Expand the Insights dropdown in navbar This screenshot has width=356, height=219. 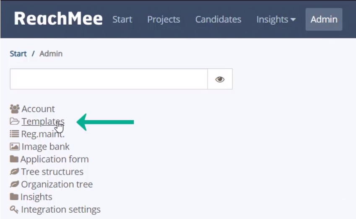tap(276, 20)
